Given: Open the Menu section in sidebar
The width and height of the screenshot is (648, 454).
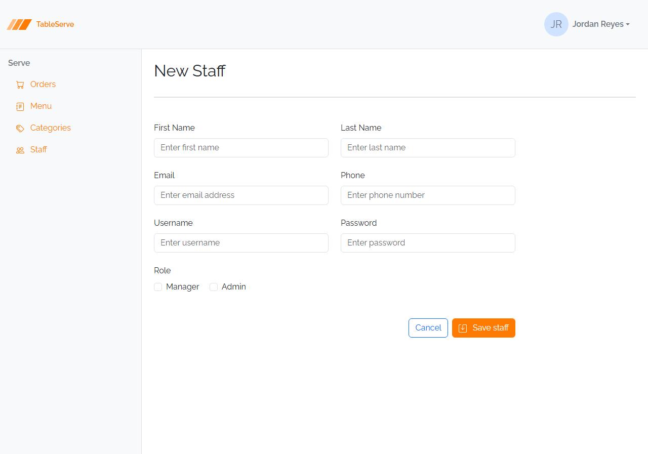Looking at the screenshot, I should tap(41, 106).
